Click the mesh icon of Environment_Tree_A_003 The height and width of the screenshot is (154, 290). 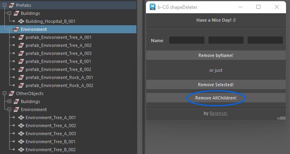(x=21, y=134)
